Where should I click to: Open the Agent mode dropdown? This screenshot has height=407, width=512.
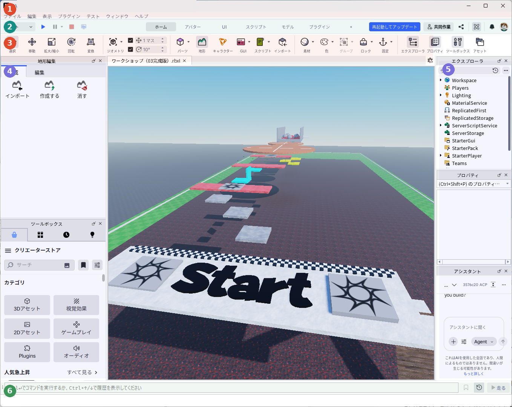[484, 342]
